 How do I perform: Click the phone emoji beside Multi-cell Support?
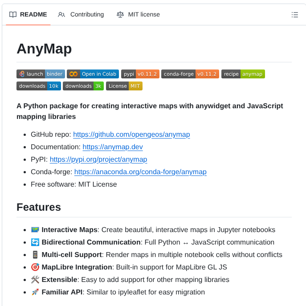point(35,255)
